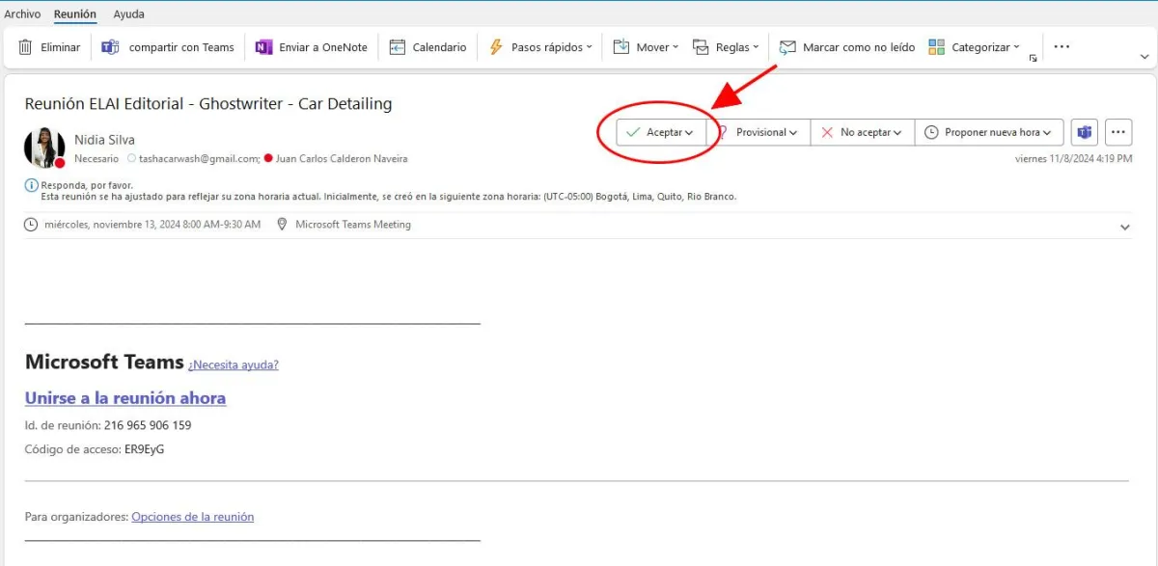
Task: Click access code ER9EyG
Action: [x=145, y=449]
